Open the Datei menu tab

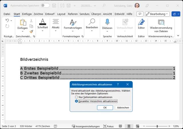[7, 14]
